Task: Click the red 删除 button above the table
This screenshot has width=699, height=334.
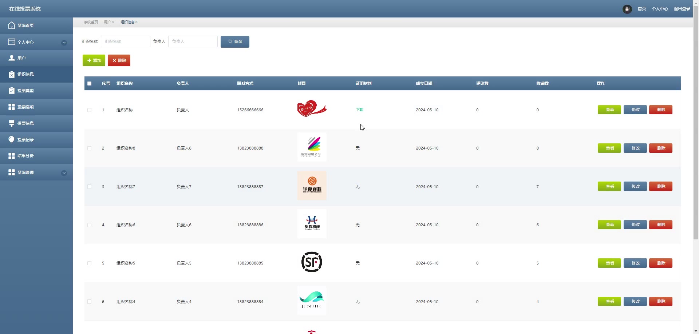Action: pyautogui.click(x=119, y=60)
